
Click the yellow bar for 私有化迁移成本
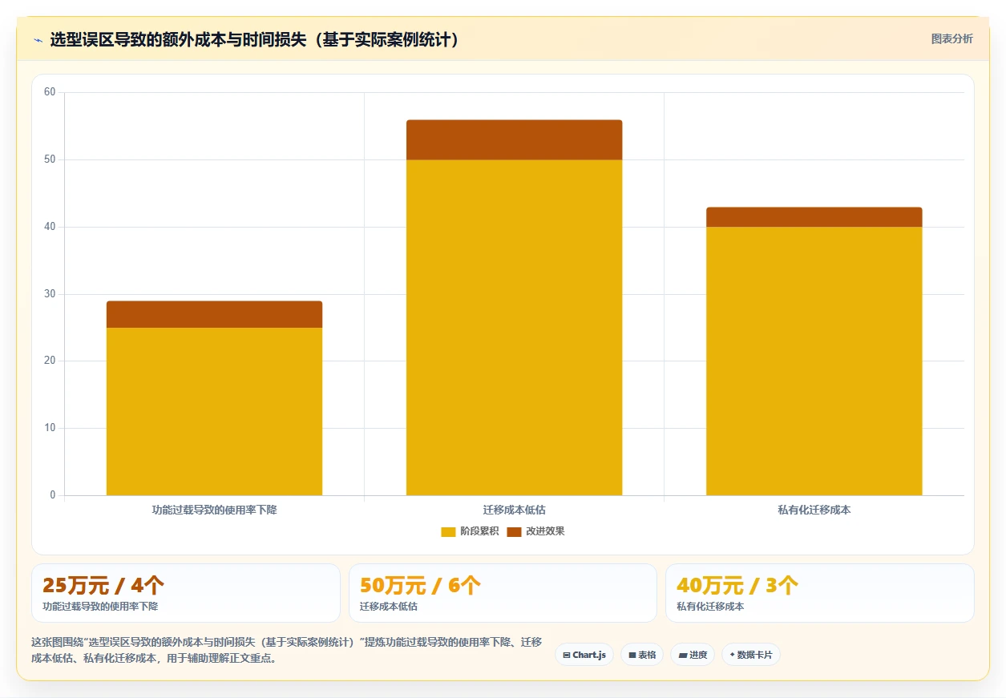pos(814,361)
